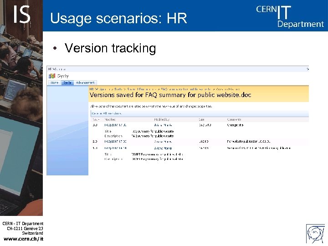Click the site logo icon beside Syrly
The height and width of the screenshot is (246, 328).
coord(52,76)
